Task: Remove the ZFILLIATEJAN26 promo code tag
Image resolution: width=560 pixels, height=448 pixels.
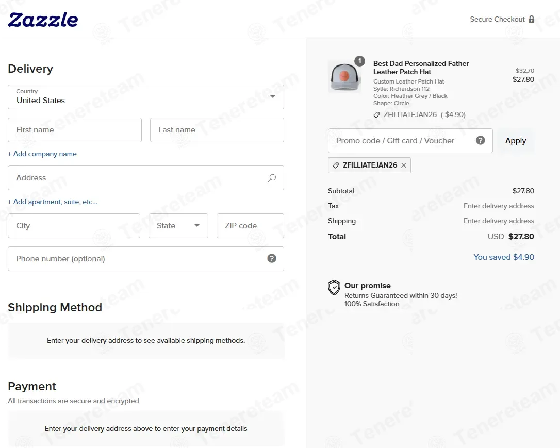Action: pyautogui.click(x=404, y=165)
